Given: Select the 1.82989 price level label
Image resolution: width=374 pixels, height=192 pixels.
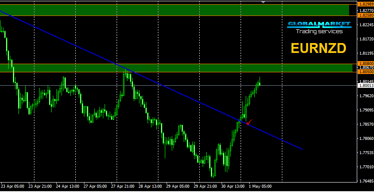Looking at the screenshot, I should 366,4.
